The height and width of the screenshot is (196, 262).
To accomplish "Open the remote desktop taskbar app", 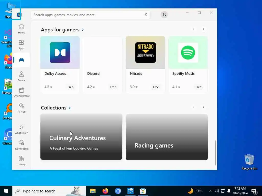I will tap(130, 191).
